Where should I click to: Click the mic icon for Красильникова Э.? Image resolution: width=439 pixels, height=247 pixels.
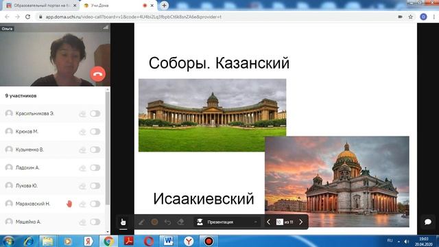pos(82,114)
